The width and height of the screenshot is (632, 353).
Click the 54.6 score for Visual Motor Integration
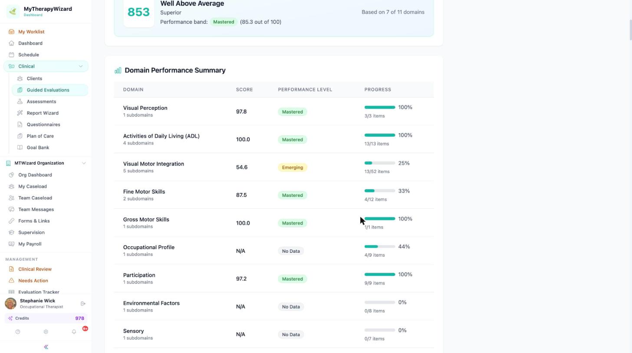click(x=242, y=167)
